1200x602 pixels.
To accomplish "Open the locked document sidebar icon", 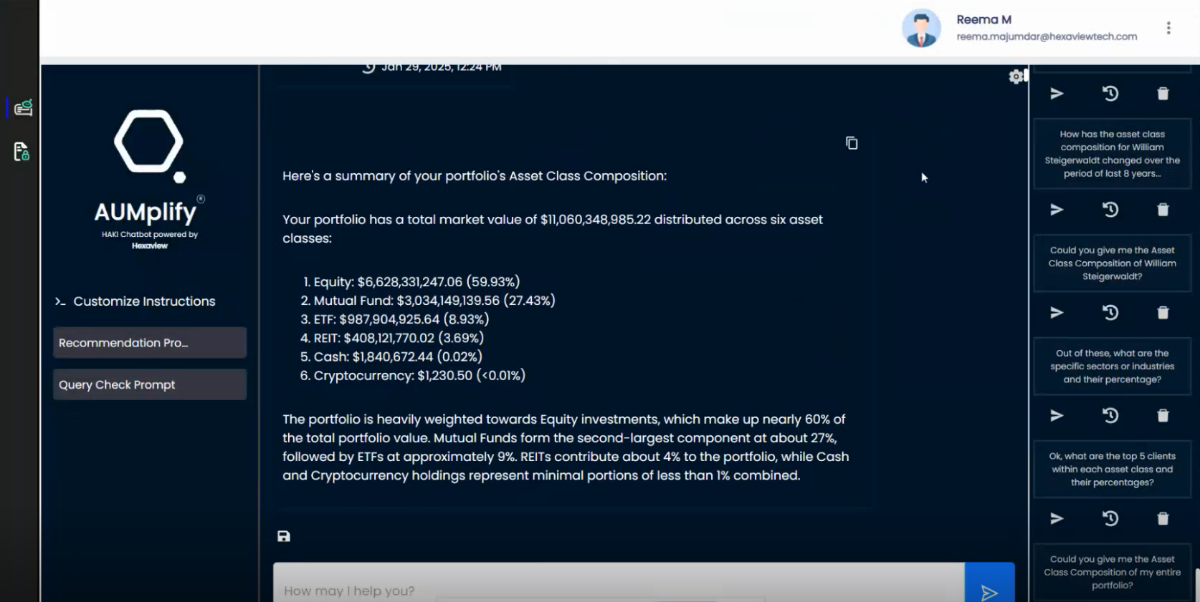I will click(22, 152).
